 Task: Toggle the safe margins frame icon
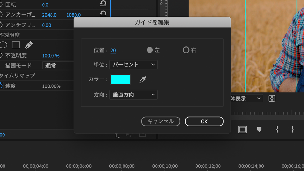pos(242,129)
